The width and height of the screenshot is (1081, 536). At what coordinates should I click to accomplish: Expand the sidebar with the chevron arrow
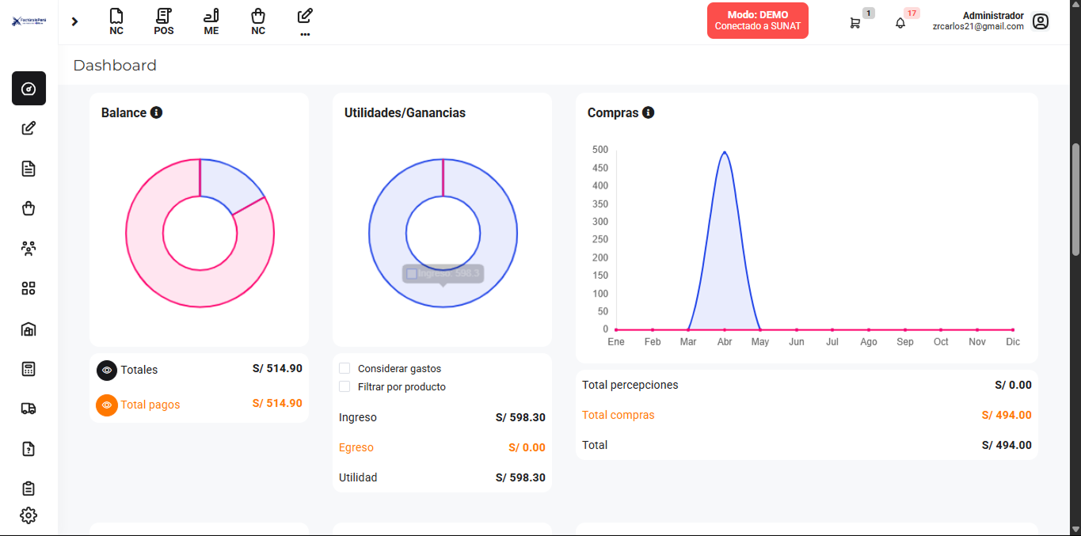point(74,21)
